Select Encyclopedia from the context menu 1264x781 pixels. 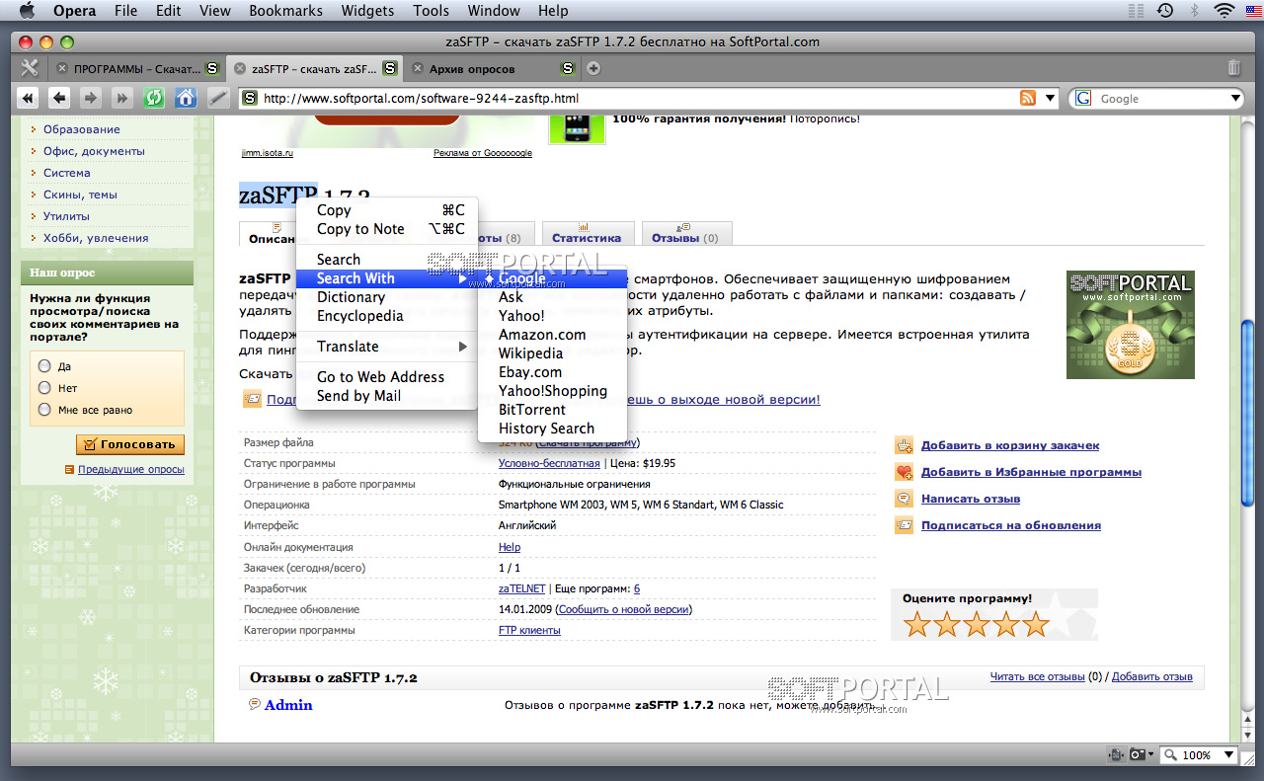point(387,316)
